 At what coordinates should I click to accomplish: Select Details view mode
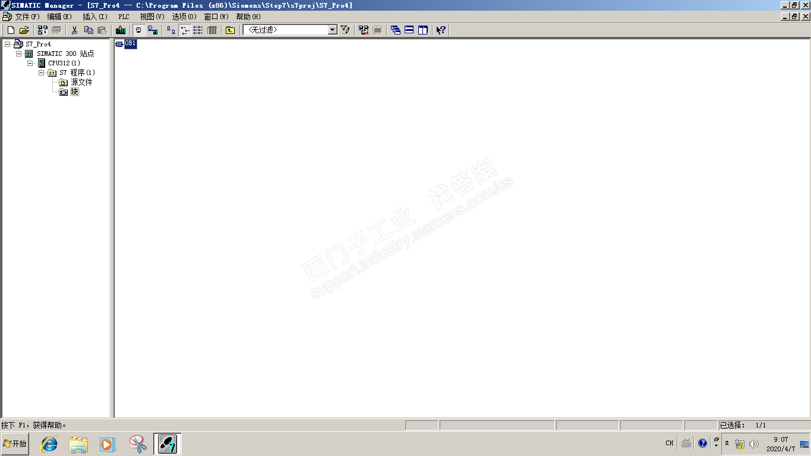[212, 30]
